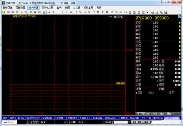Select the 1-minute period button

click(x=58, y=12)
